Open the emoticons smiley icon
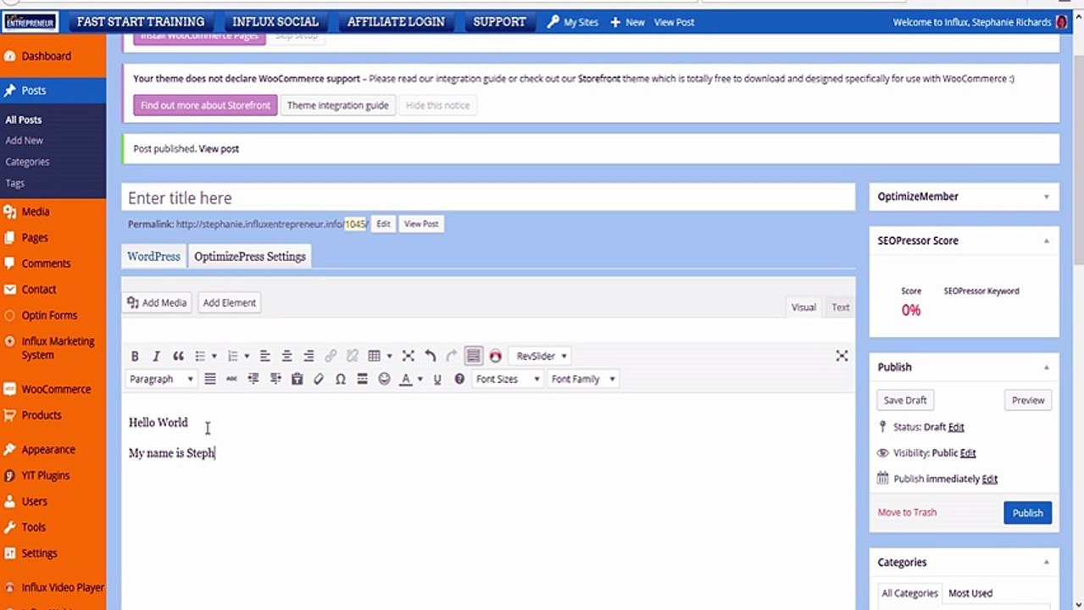The width and height of the screenshot is (1084, 610). pyautogui.click(x=384, y=379)
